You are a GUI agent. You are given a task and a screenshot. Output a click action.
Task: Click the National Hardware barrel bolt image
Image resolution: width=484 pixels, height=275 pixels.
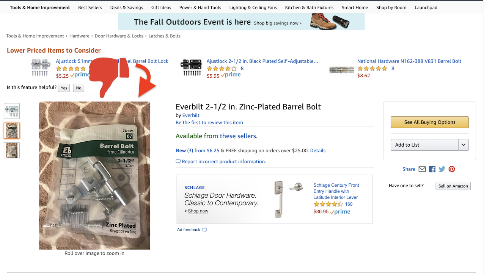coord(341,70)
